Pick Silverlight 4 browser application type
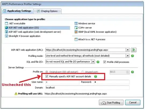Viewport: 145px width, 110px height. pos(23,36)
